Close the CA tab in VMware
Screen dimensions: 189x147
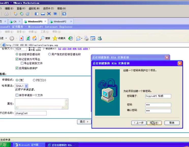click(x=19, y=21)
